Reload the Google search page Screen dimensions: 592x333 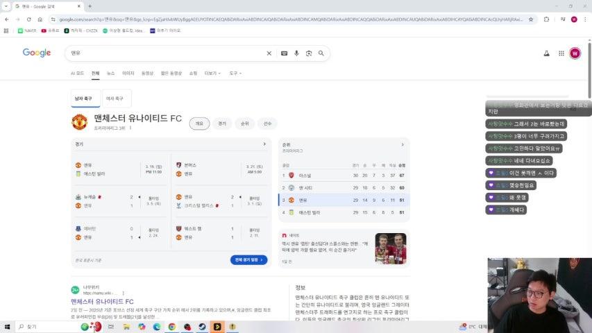[x=28, y=19]
